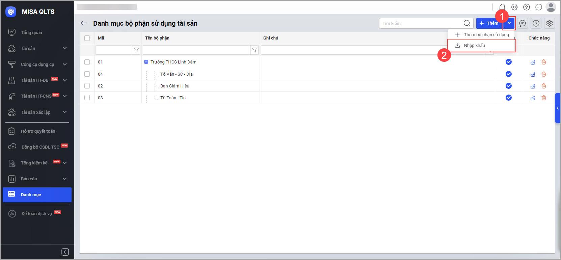This screenshot has width=561, height=260.
Task: Open the user account avatar menu
Action: tap(551, 7)
